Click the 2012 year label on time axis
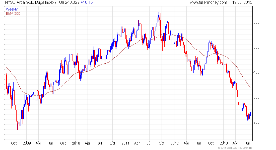Screen dimensions: 276x150 click(175, 143)
